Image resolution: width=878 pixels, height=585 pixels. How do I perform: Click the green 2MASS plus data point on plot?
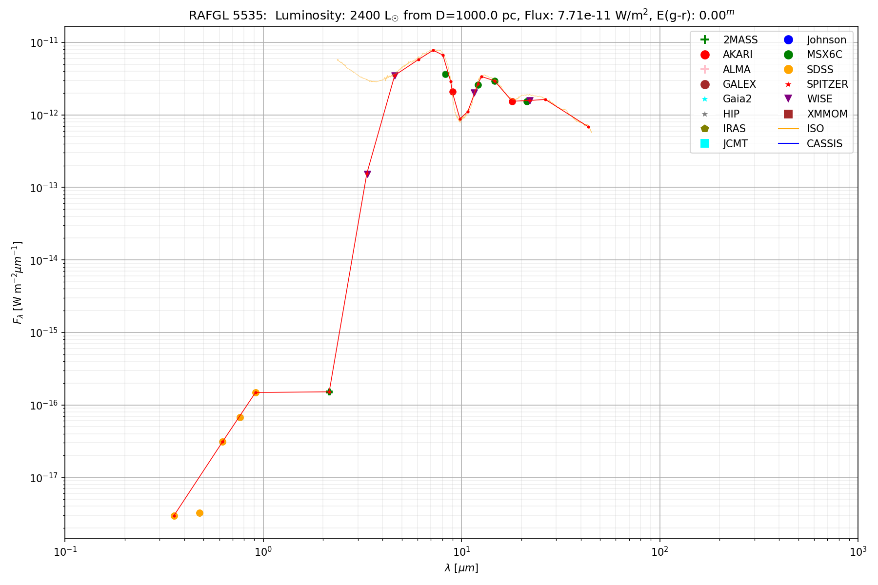(329, 391)
